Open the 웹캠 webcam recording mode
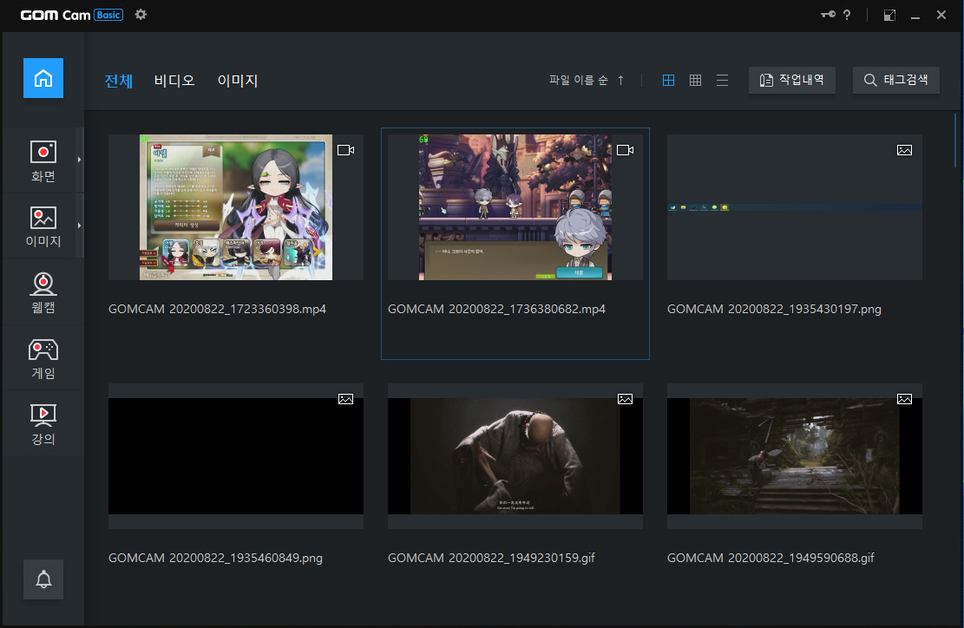Image resolution: width=964 pixels, height=628 pixels. 43,293
